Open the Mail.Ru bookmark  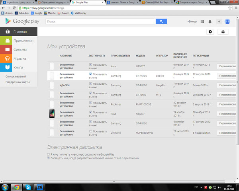coord(50,13)
